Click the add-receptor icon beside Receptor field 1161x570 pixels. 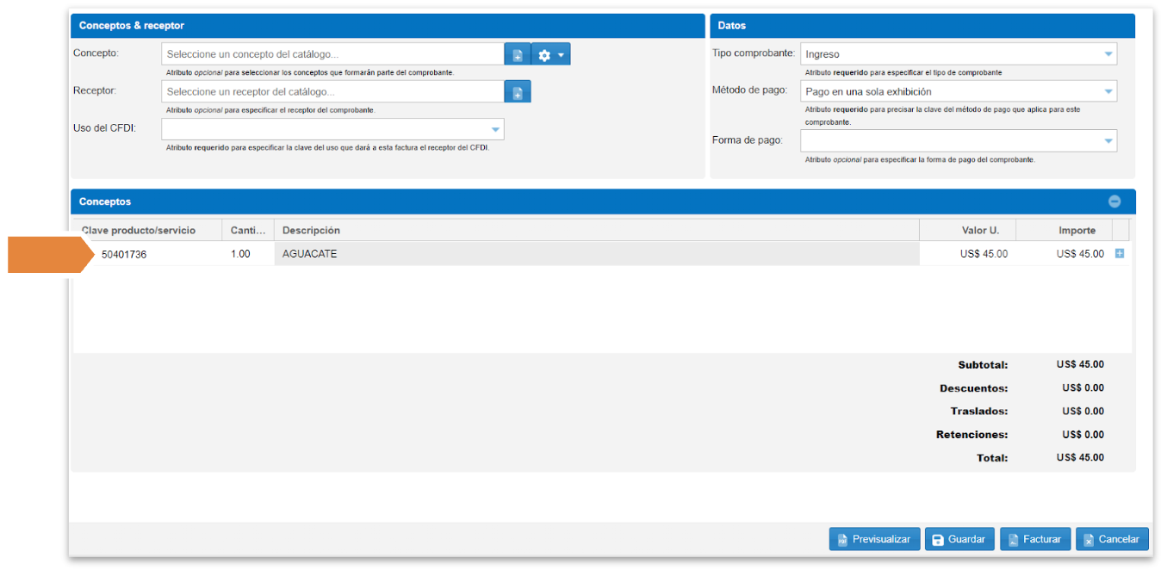(x=517, y=92)
